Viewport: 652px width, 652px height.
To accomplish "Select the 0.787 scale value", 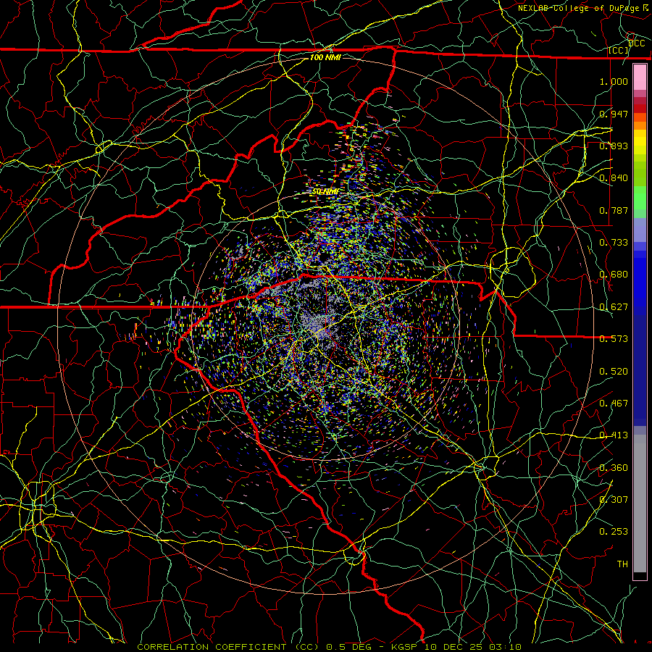I will tap(614, 210).
